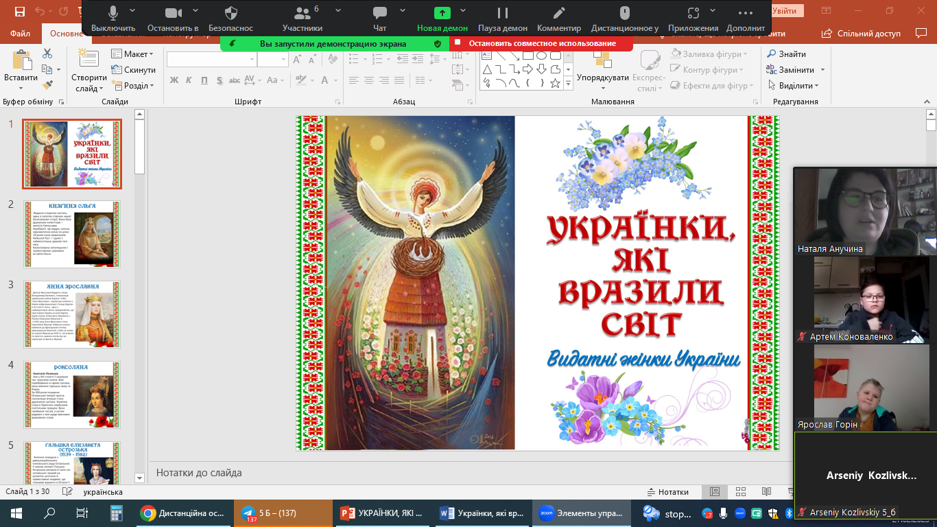Toggle justify text alignment
Image resolution: width=937 pixels, height=527 pixels.
tap(400, 80)
